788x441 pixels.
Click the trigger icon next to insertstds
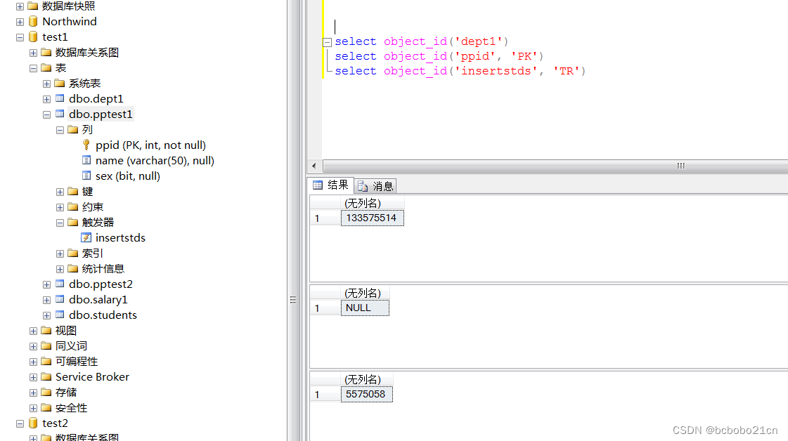[86, 237]
